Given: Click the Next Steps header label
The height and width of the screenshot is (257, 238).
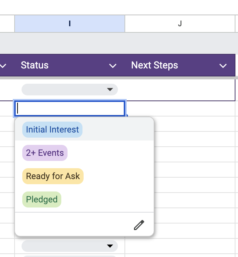Looking at the screenshot, I should click(x=155, y=66).
